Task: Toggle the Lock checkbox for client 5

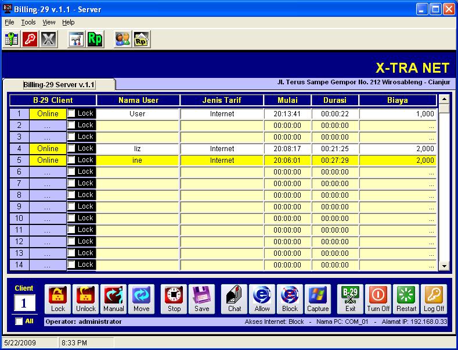Action: 71,160
